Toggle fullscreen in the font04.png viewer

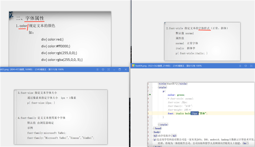[251, 66]
